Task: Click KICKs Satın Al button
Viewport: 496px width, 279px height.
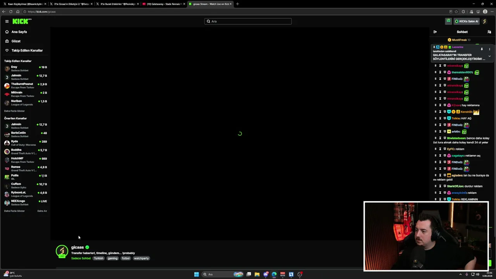Action: click(x=466, y=21)
